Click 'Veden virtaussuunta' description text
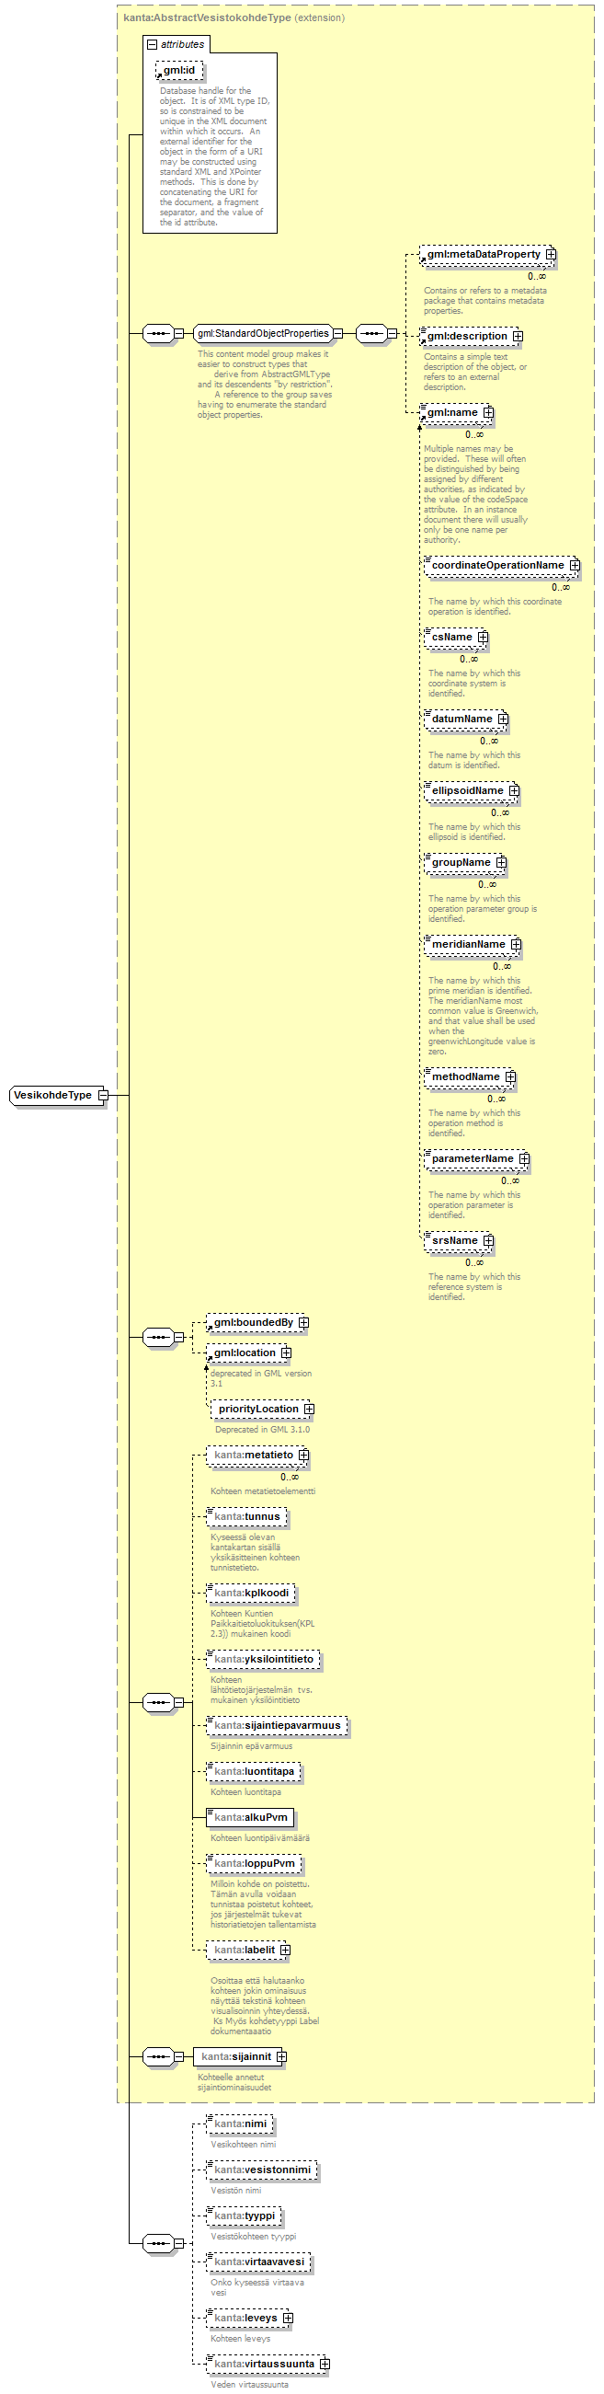 point(249,2384)
